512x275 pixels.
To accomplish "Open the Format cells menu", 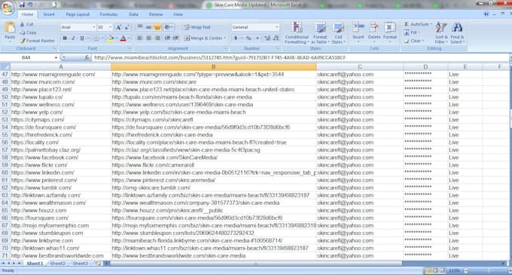I will tap(389, 32).
